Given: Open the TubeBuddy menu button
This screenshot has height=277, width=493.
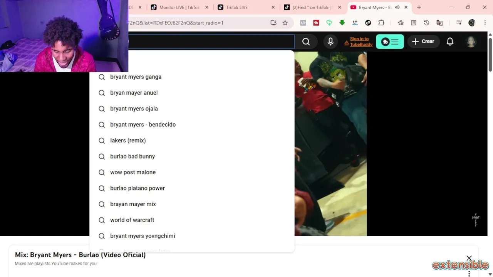Looking at the screenshot, I should [390, 42].
